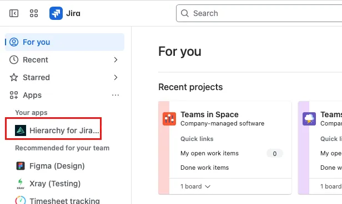Click the Jira product name text
Viewport: 342px width, 204px height.
point(73,13)
